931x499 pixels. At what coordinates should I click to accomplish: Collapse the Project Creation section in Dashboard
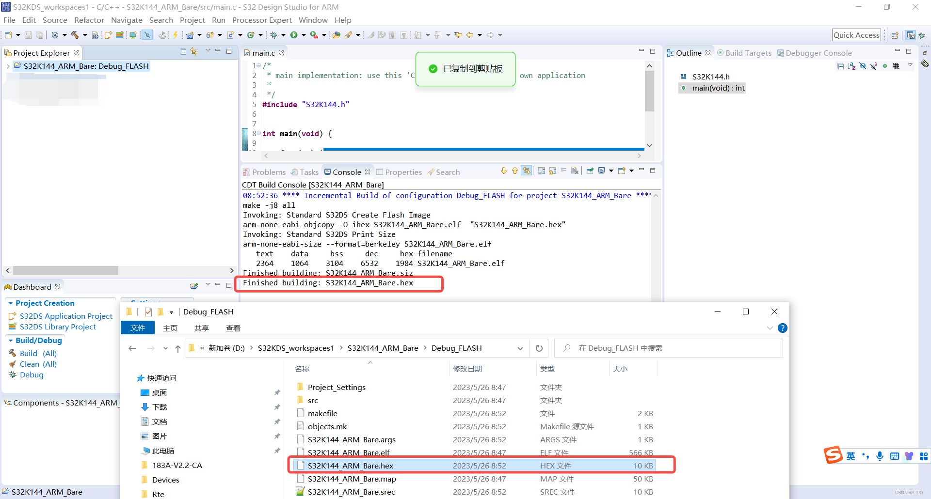point(11,303)
